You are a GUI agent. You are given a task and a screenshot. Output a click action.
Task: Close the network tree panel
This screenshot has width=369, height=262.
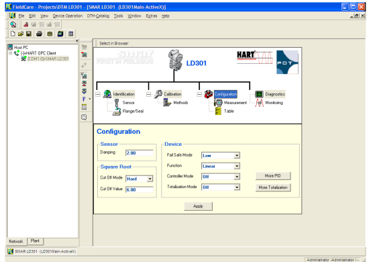76,40
